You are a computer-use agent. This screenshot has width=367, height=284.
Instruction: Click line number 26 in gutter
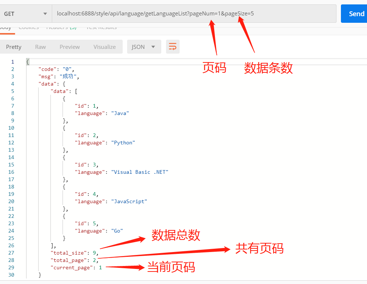point(11,245)
